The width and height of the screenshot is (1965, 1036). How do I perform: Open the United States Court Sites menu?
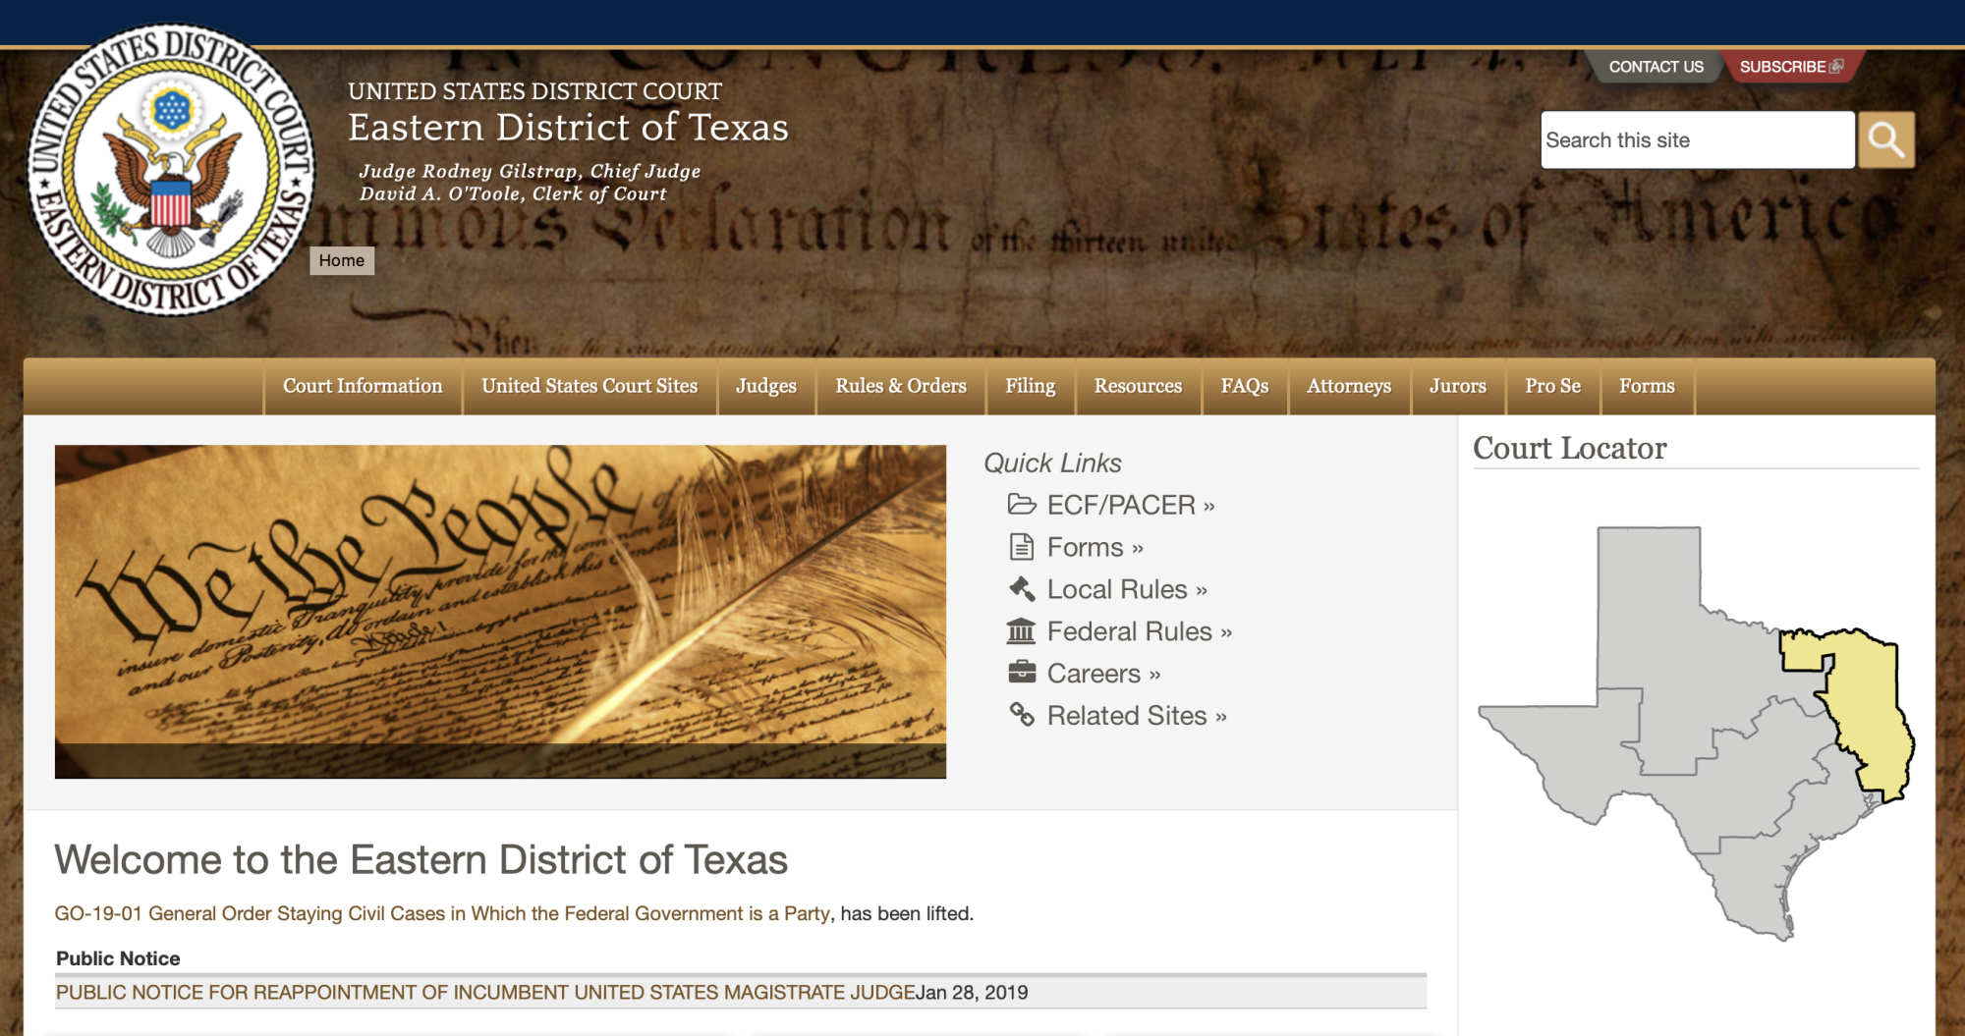(589, 386)
